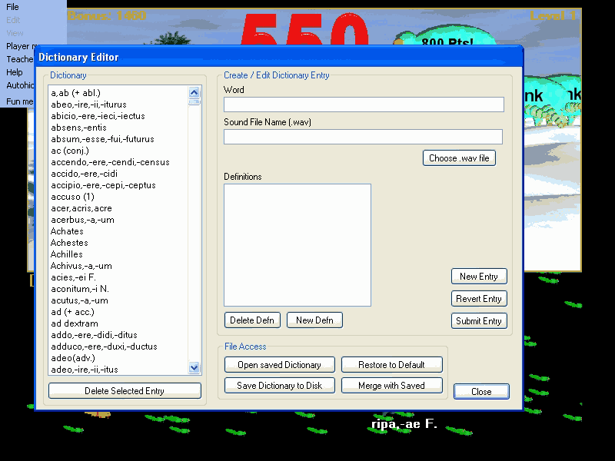Restore the dictionary to default
Image resolution: width=615 pixels, height=461 pixels.
[x=392, y=364]
